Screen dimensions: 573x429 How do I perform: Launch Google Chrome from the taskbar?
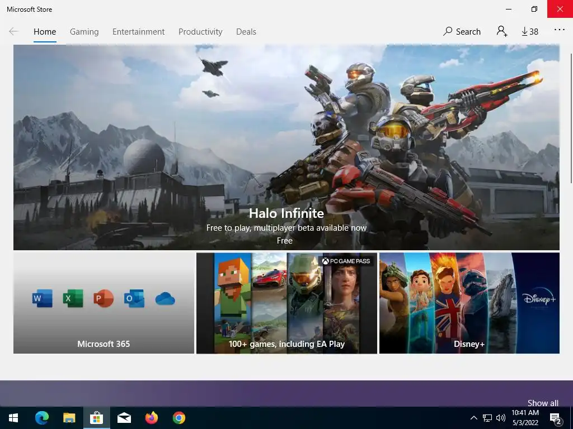click(179, 418)
